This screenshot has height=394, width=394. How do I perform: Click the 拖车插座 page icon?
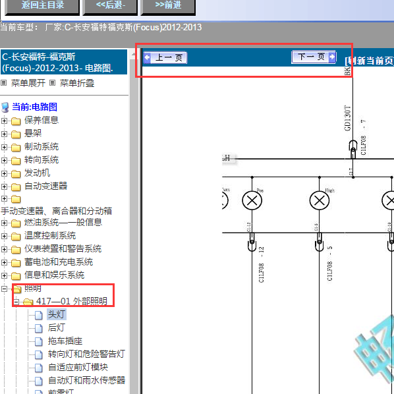38,341
